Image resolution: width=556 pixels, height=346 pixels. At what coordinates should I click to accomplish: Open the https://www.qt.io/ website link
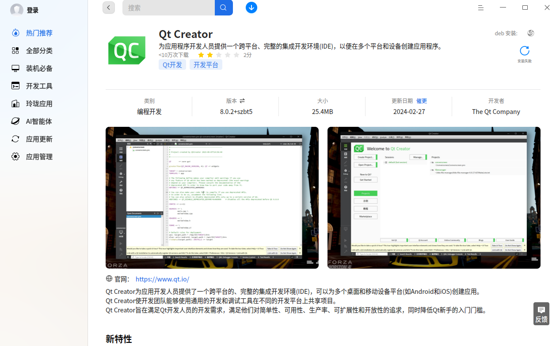point(162,279)
